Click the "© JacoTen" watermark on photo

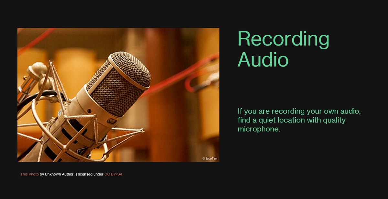pos(210,159)
